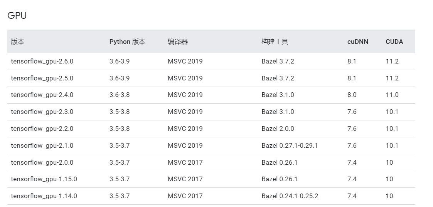This screenshot has width=433, height=207.
Task: Click Bazel 0.26.1 in tensorflow_gpu-1.15.0 row
Action: (x=280, y=179)
